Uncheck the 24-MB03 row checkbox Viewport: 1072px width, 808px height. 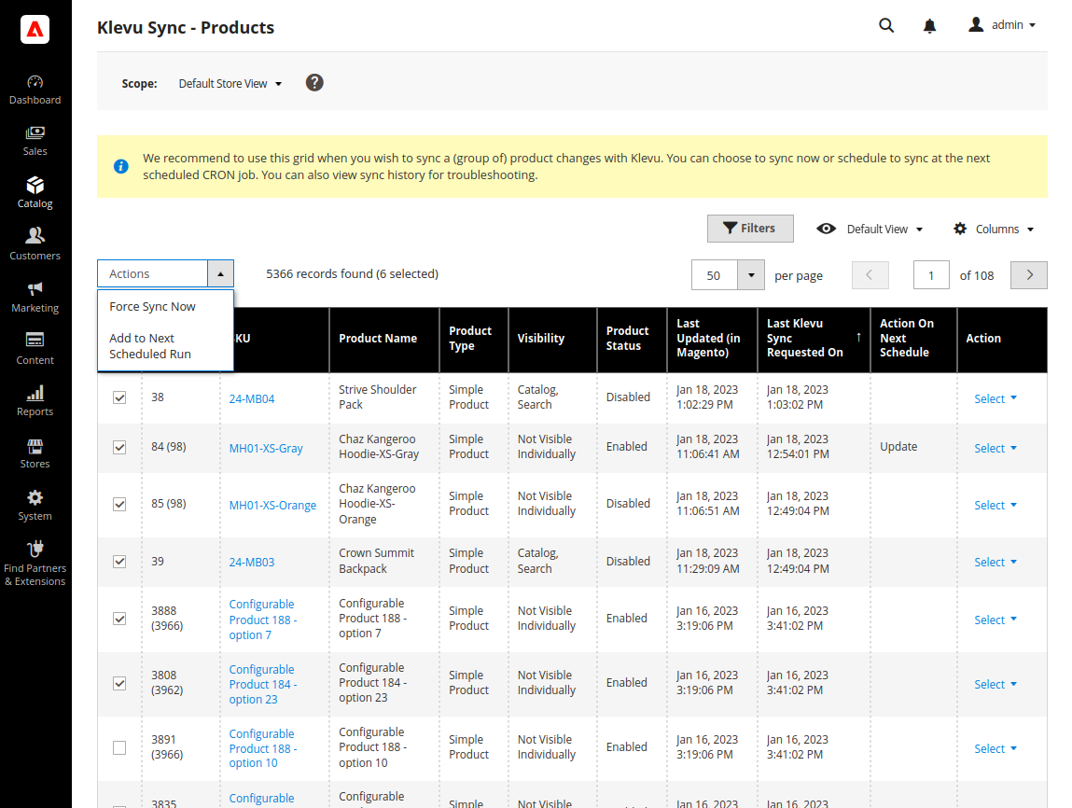click(119, 562)
